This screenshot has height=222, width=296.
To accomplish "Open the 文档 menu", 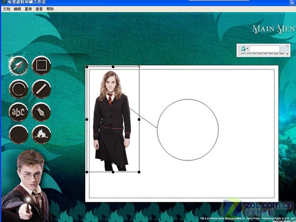I will click(x=7, y=9).
